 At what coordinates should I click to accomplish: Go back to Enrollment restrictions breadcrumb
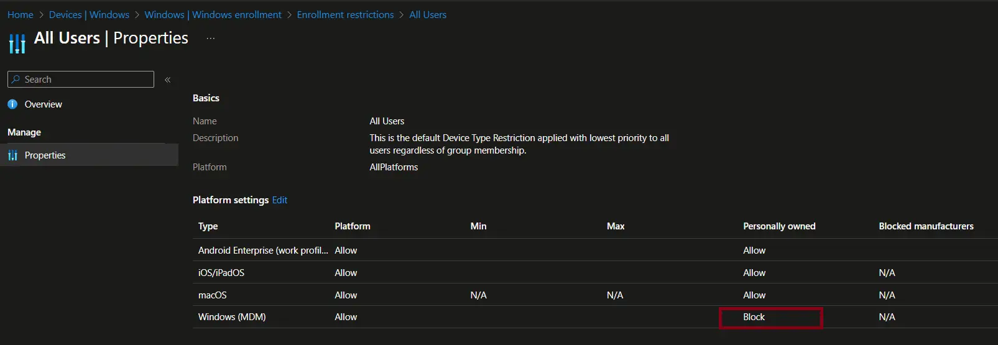(x=345, y=15)
